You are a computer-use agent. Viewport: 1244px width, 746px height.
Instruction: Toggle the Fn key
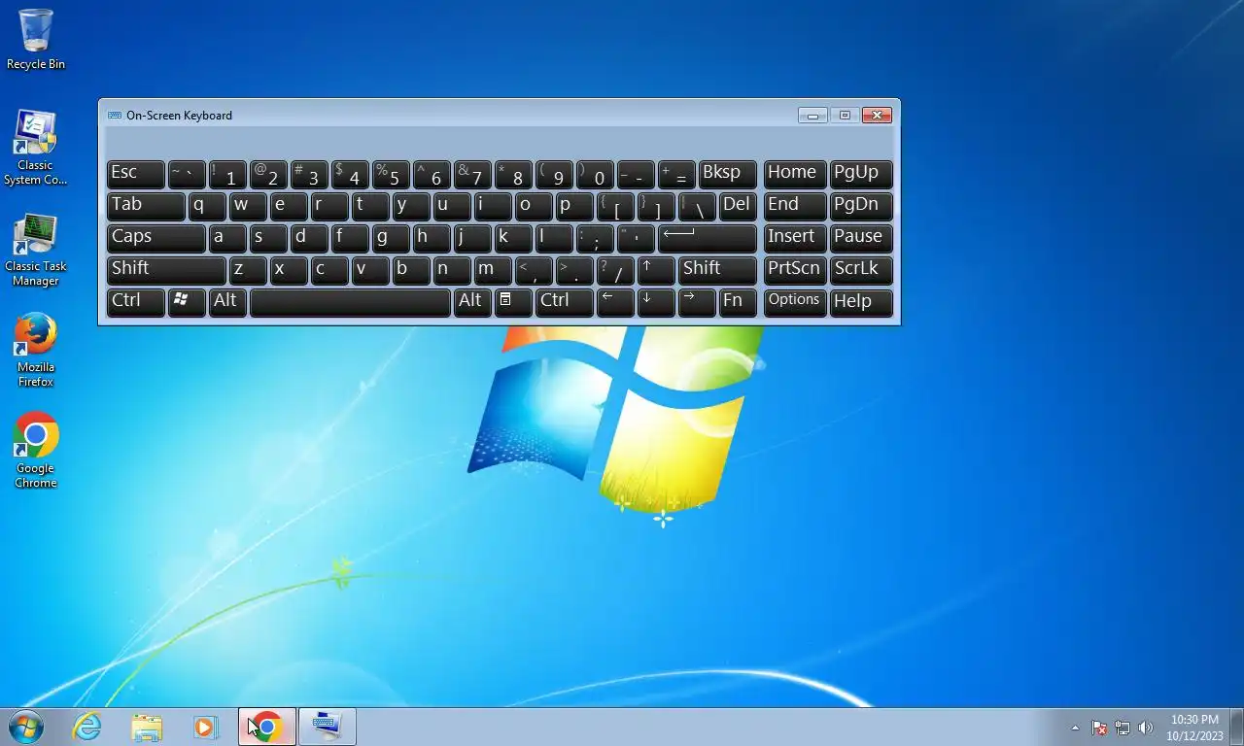pos(738,302)
